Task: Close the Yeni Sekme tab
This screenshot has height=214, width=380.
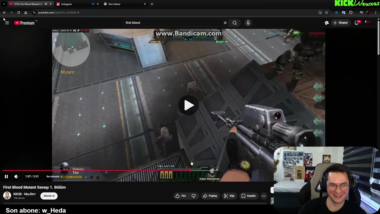Action: tap(145, 4)
